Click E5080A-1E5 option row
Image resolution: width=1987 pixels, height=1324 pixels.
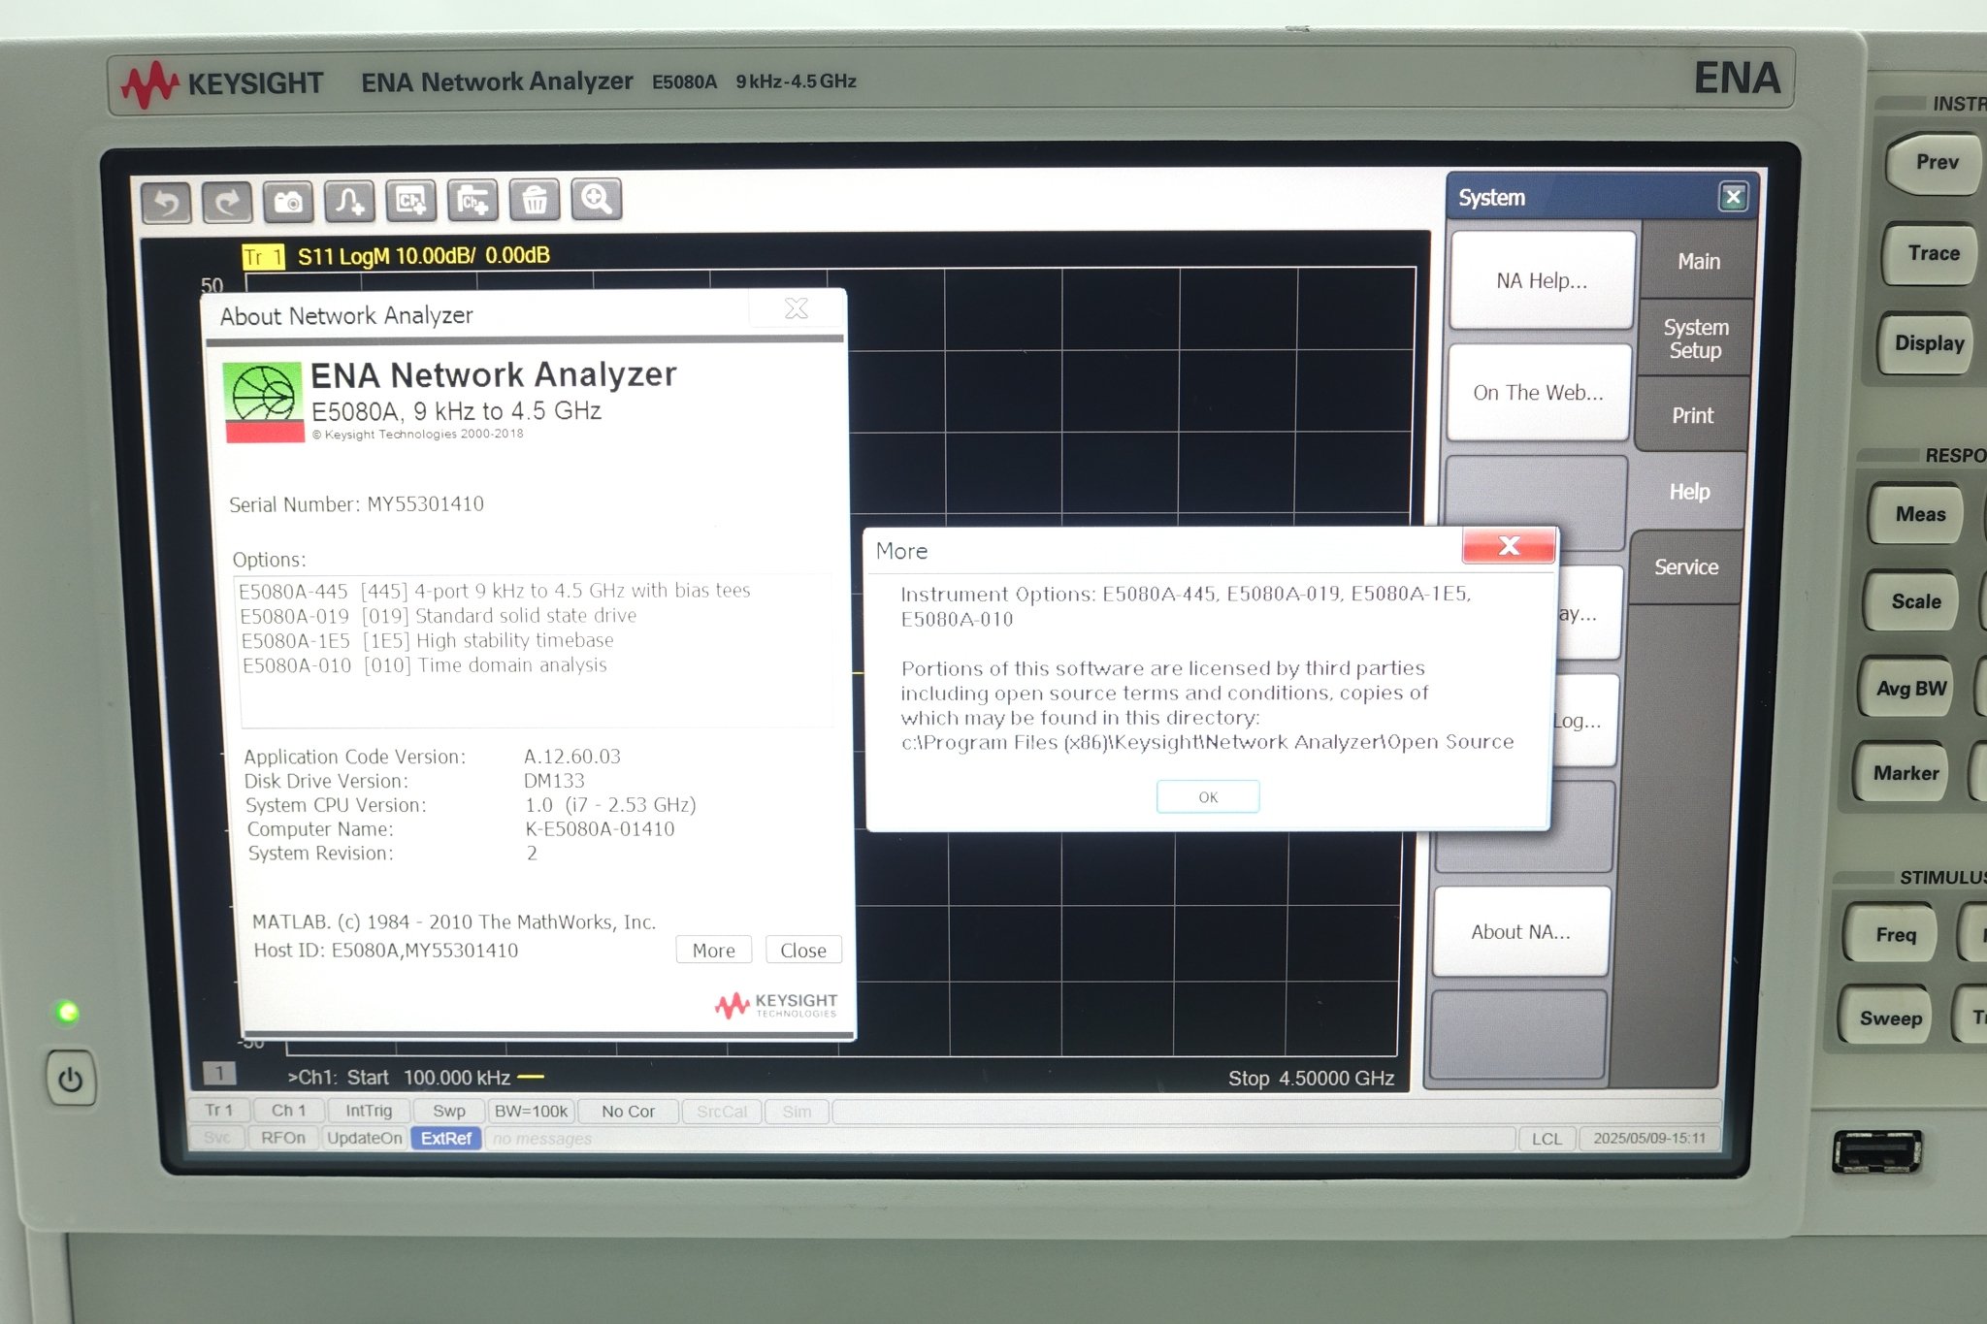427,641
